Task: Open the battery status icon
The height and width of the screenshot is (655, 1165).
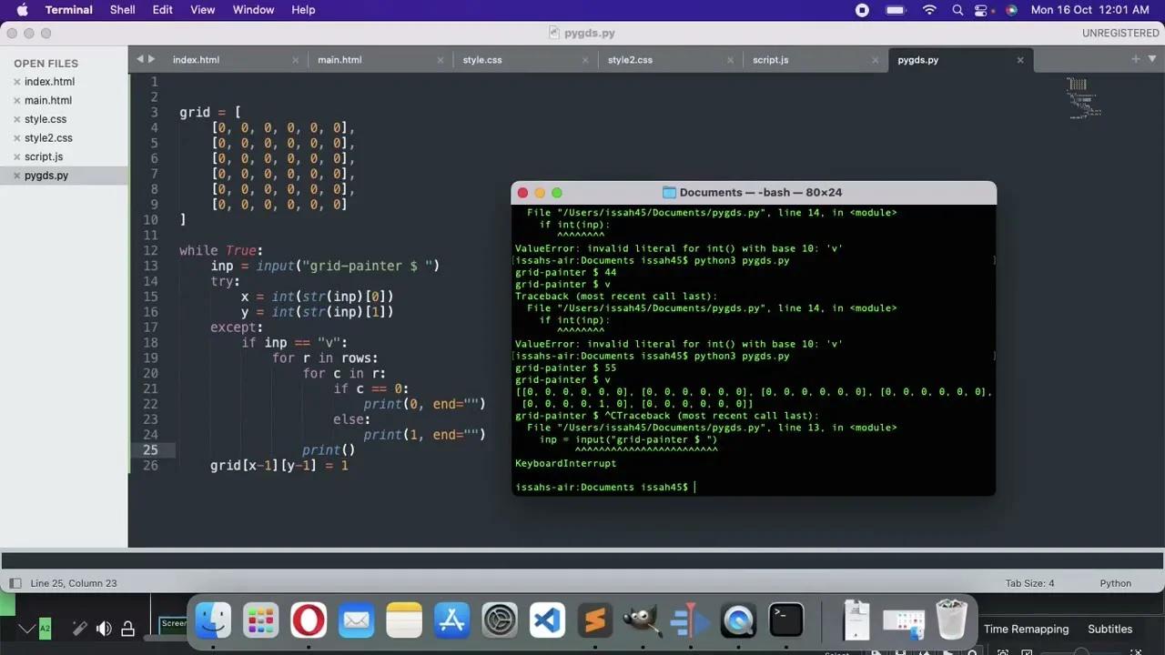Action: (x=896, y=10)
